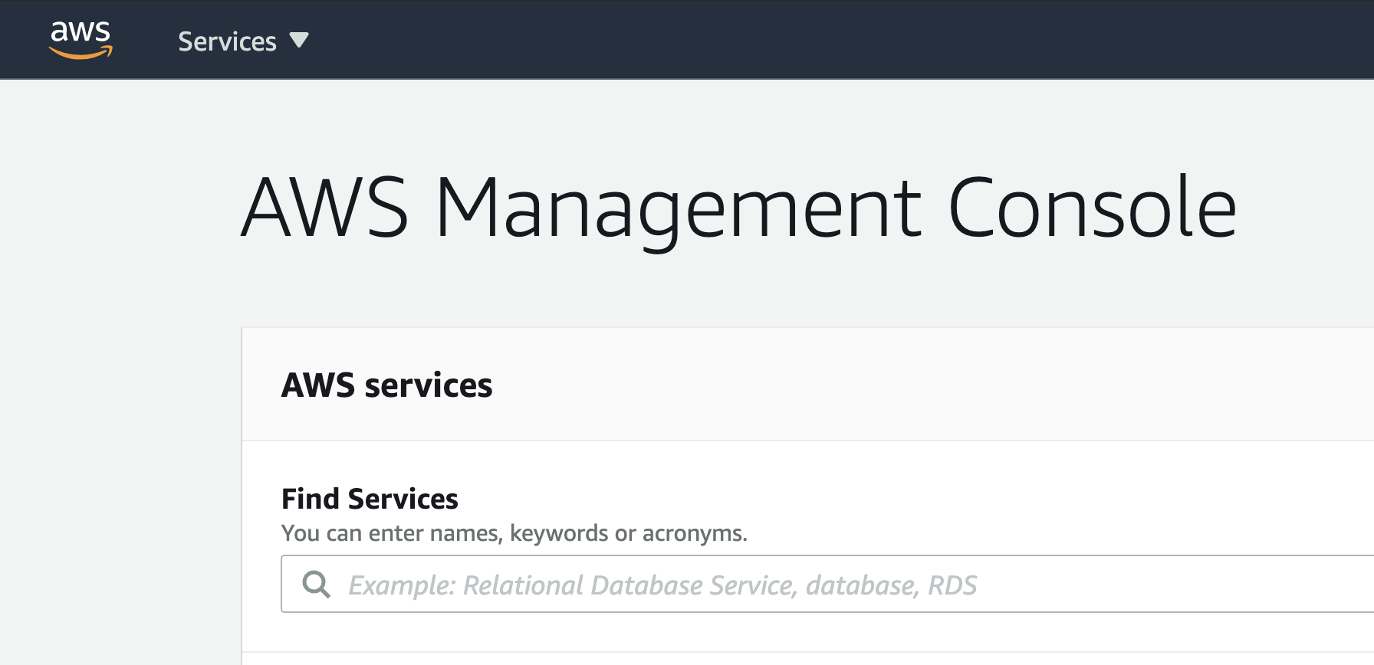This screenshot has width=1374, height=665.
Task: Click the AWS logo in the header
Action: pyautogui.click(x=81, y=40)
